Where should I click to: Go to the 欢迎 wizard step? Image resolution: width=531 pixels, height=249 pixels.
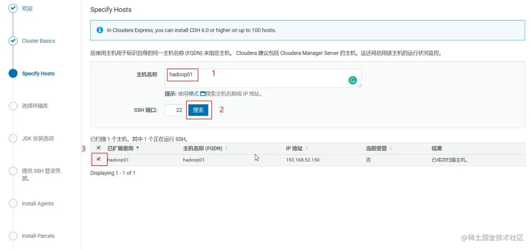27,9
